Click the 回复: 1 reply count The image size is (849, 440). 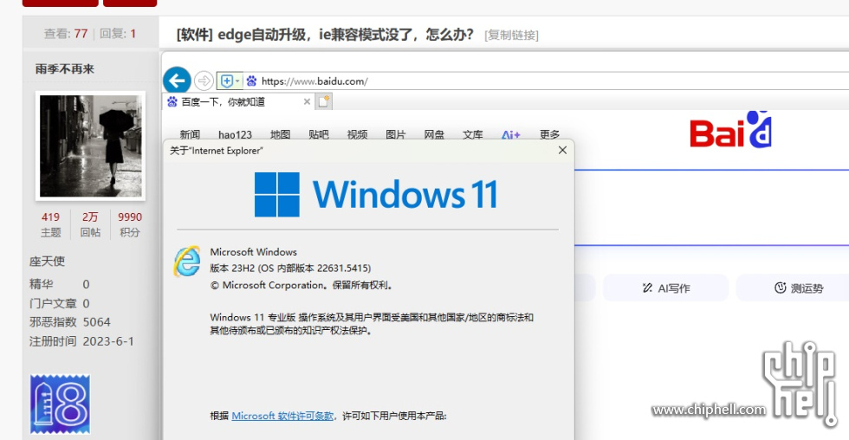118,34
